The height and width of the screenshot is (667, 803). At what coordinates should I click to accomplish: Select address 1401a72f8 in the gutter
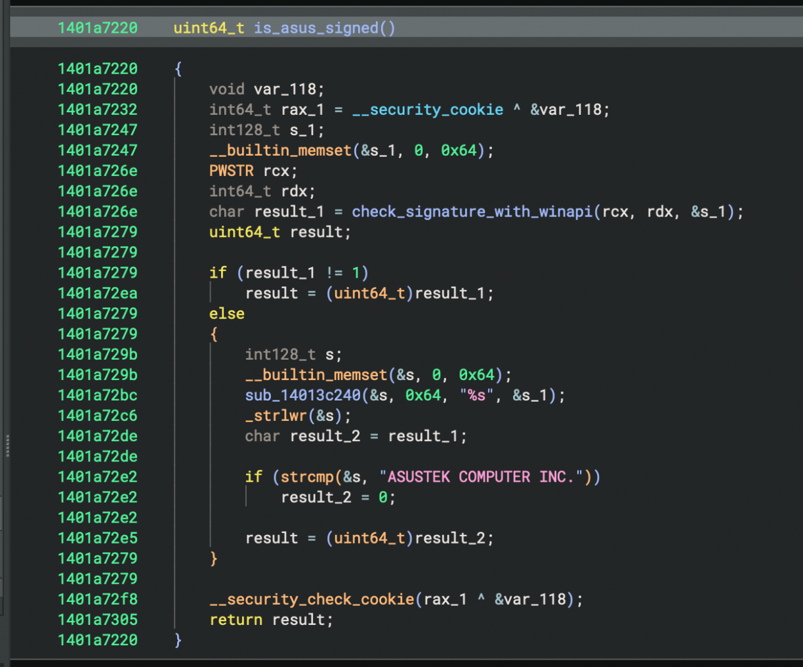[98, 599]
